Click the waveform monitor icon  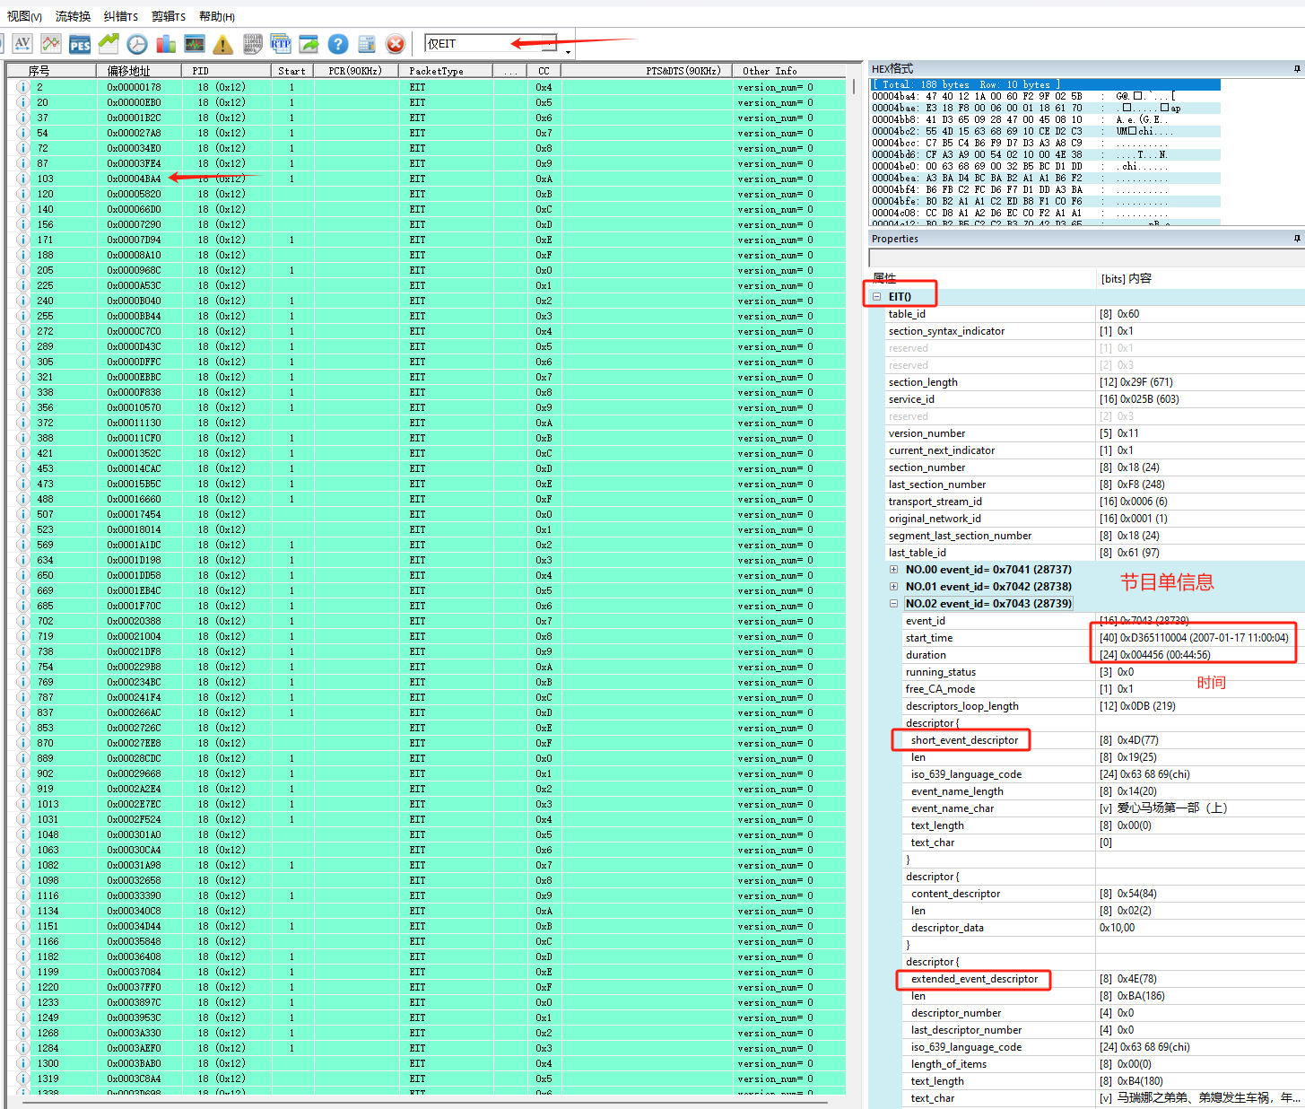[195, 43]
